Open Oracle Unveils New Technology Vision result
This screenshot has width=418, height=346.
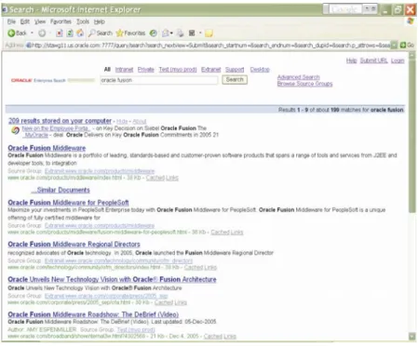[x=112, y=279]
